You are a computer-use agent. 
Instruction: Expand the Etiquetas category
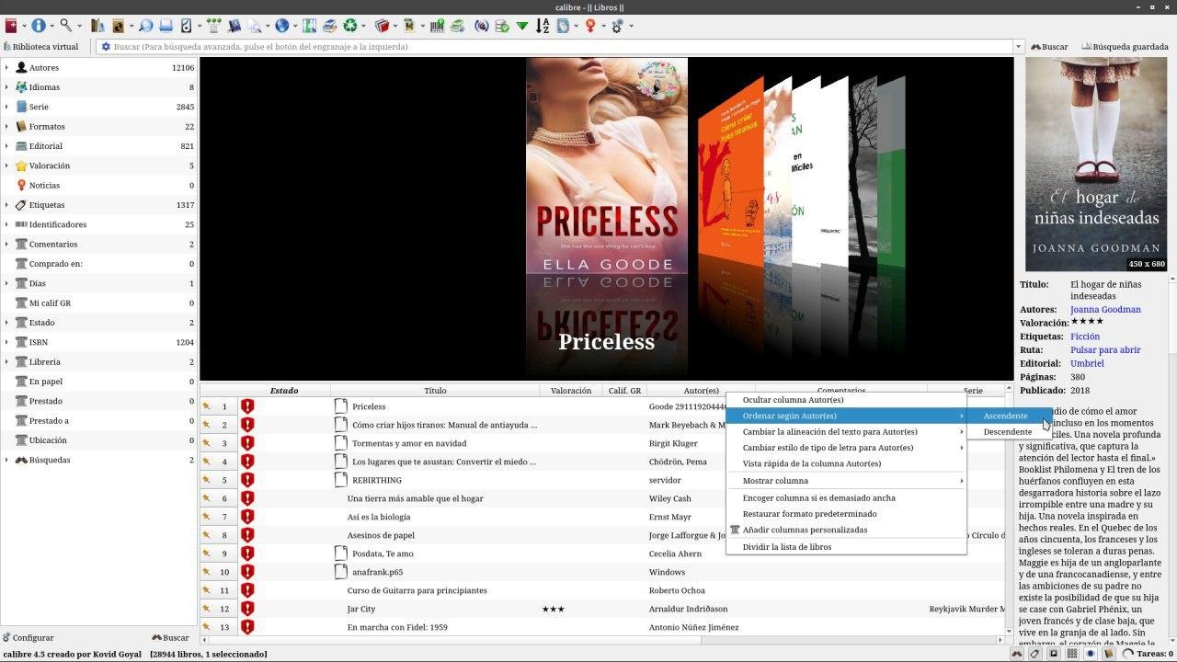(x=6, y=205)
